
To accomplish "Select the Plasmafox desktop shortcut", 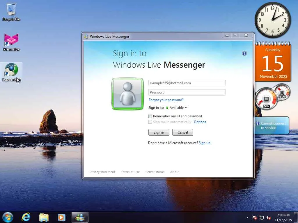I will tap(11, 42).
